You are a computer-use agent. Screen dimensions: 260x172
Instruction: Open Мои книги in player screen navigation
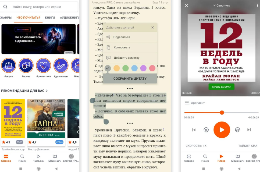(238, 158)
